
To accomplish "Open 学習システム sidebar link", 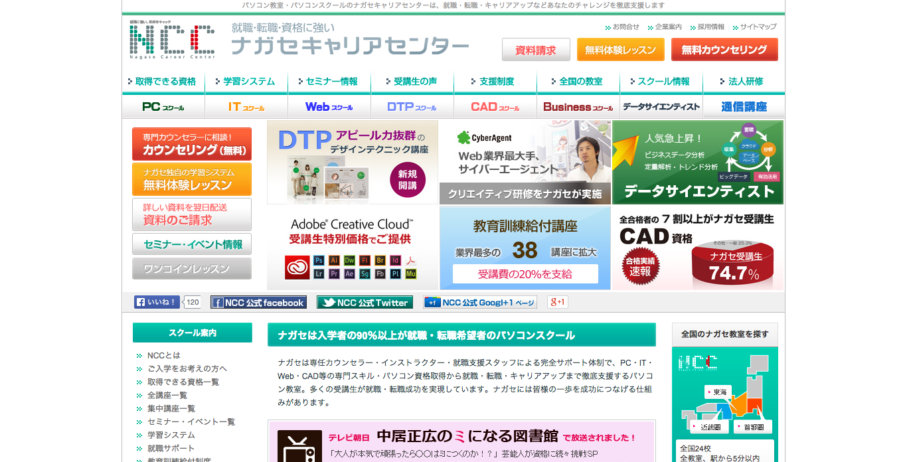I will 171,435.
